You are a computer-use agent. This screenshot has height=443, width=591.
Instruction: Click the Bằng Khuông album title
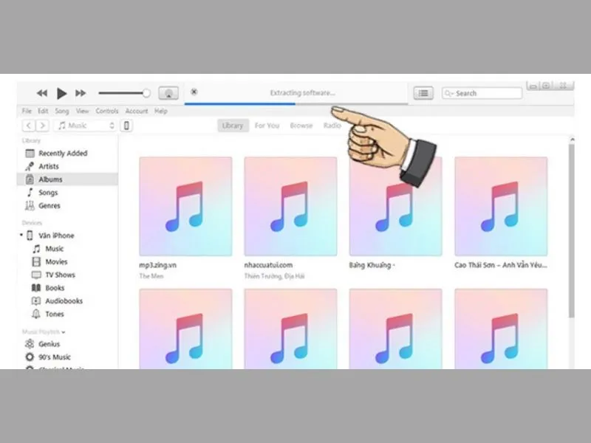[x=372, y=265]
